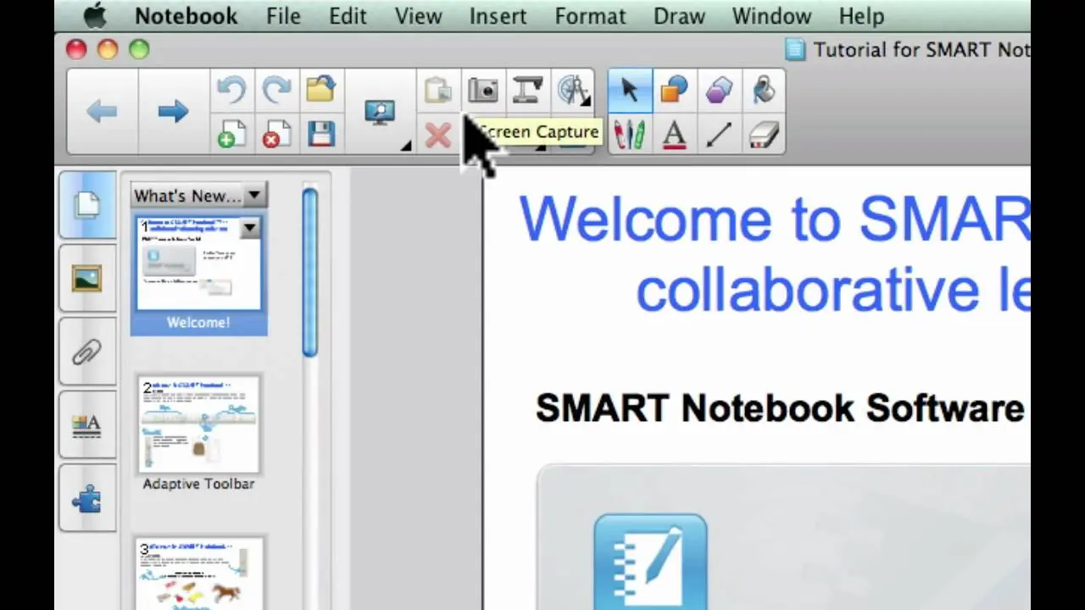Open the Attachments paperclip tab
The height and width of the screenshot is (610, 1085).
87,352
